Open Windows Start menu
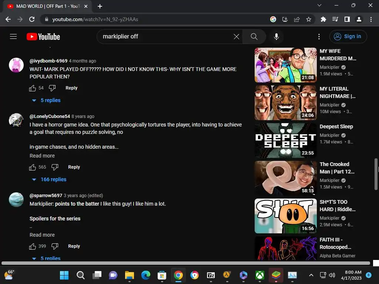 pyautogui.click(x=64, y=275)
